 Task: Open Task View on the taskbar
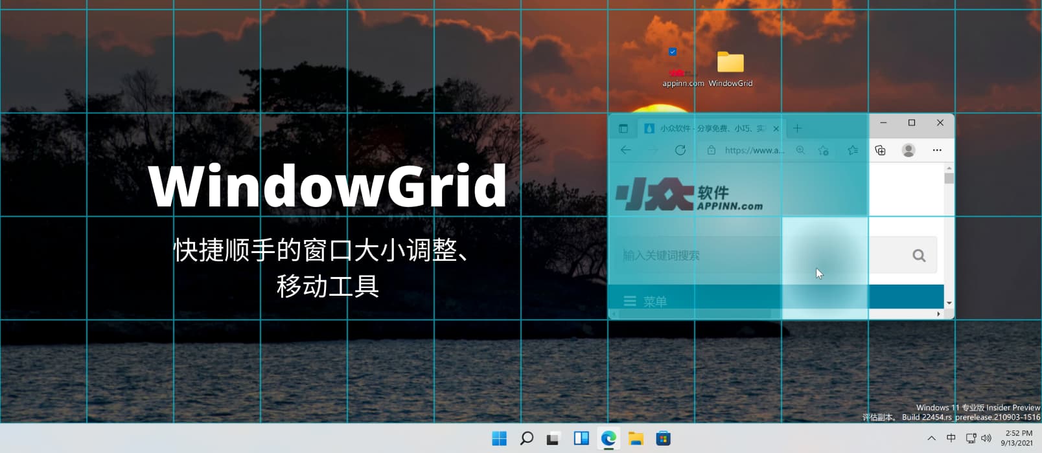pos(553,438)
